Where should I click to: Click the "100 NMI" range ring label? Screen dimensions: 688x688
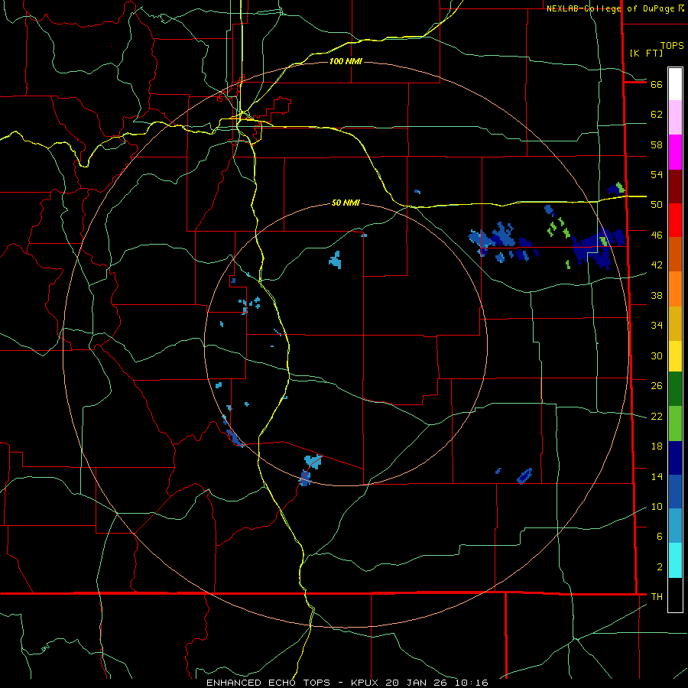click(x=346, y=61)
